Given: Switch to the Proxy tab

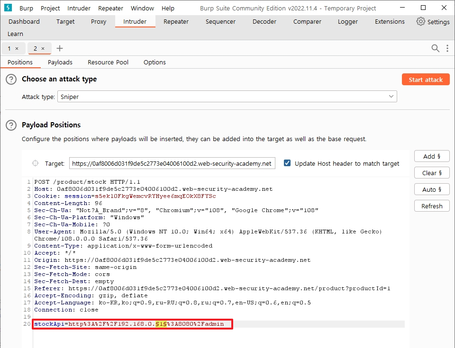Looking at the screenshot, I should point(99,21).
